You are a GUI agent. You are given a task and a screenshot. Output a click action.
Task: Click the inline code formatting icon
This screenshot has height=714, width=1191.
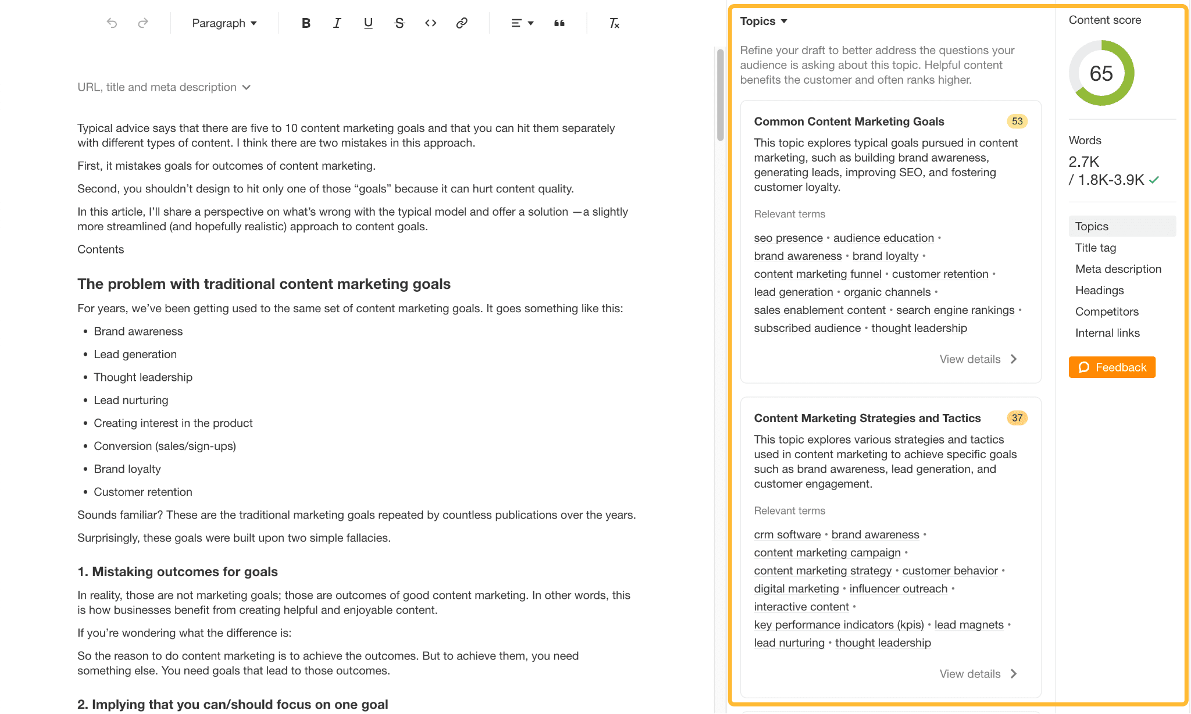[429, 23]
